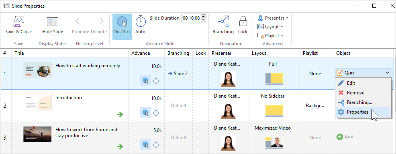Open the Layout dropdown in ribbon
Viewport: 396px width, 154px height.
click(270, 27)
